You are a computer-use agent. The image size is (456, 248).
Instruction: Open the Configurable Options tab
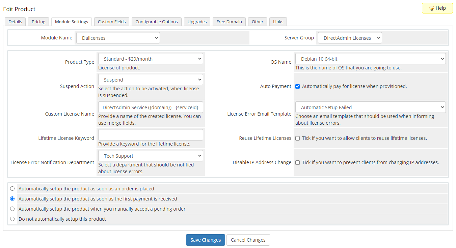[157, 22]
